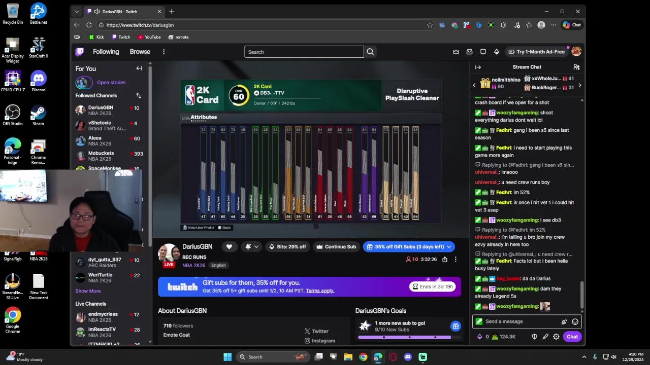Send the message with Chat button
Screen dimensions: 650x365
coord(572,337)
